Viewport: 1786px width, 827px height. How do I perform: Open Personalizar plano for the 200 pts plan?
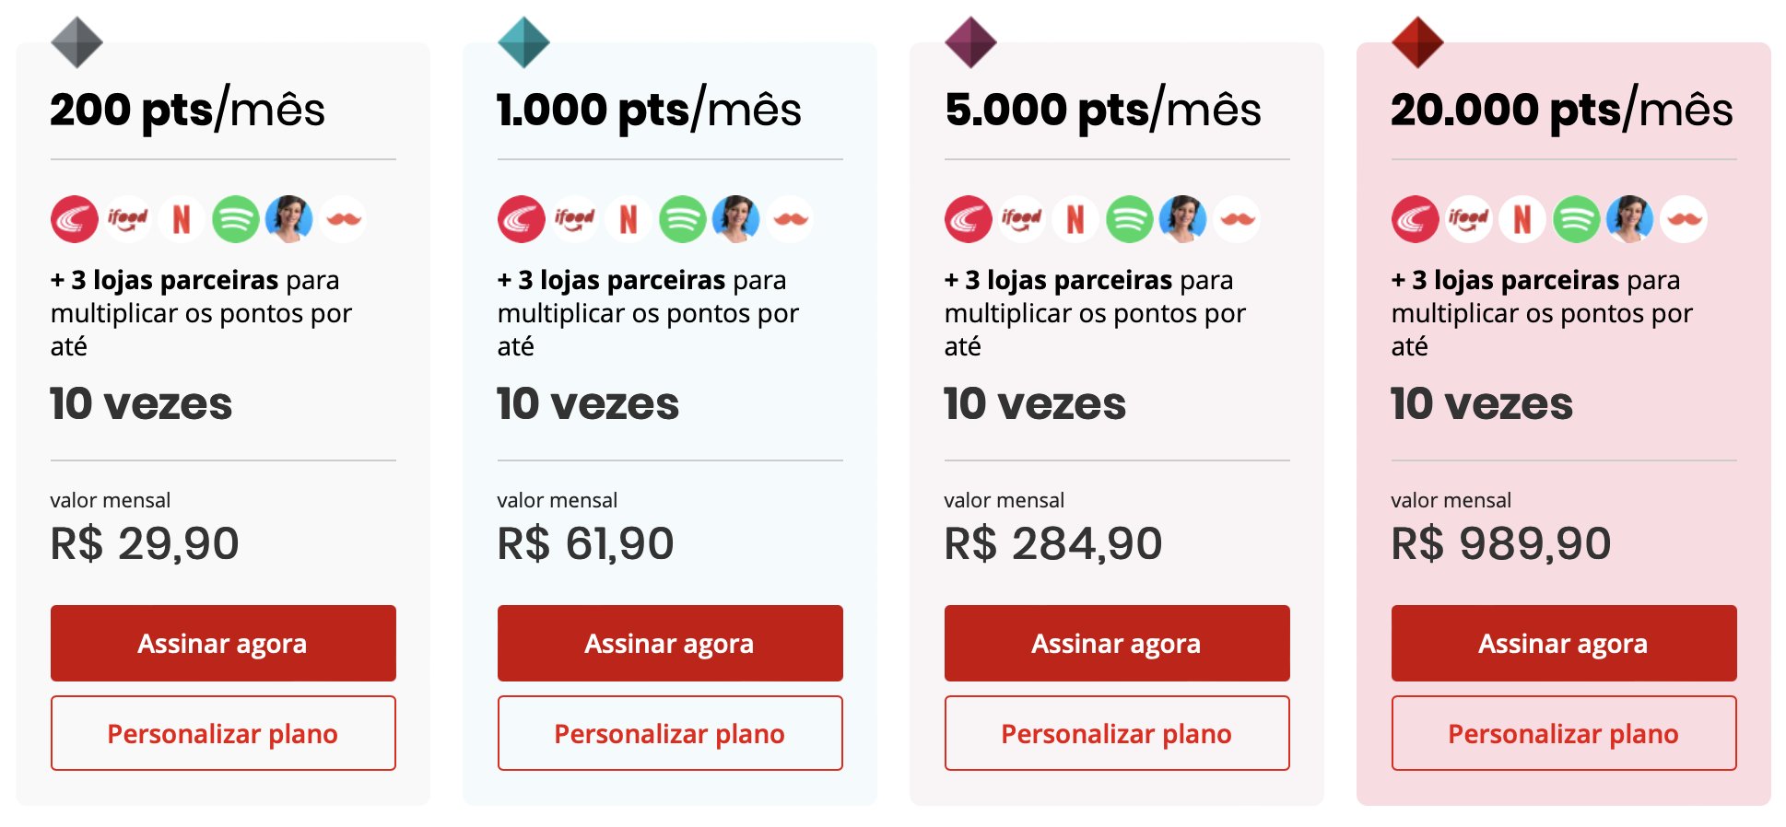223,733
